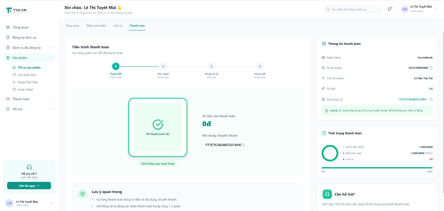Expand Dịch vụ đã đăng ký menu
Viewport: 444px width, 211px height.
click(29, 48)
